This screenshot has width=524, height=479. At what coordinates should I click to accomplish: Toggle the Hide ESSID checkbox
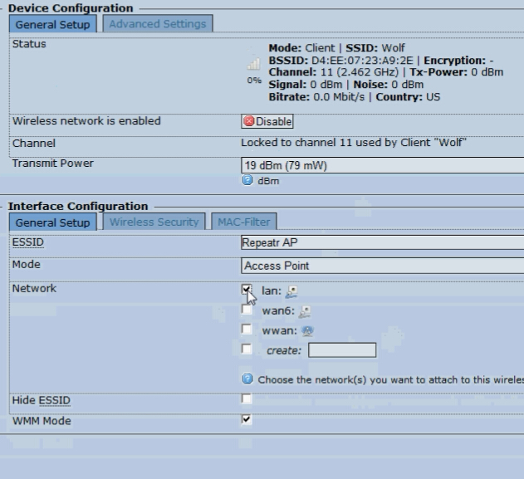click(x=247, y=398)
